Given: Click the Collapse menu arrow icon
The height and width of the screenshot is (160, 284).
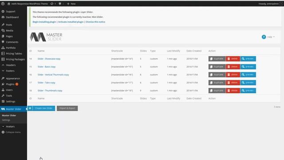Looking at the screenshot, I should point(3,132).
